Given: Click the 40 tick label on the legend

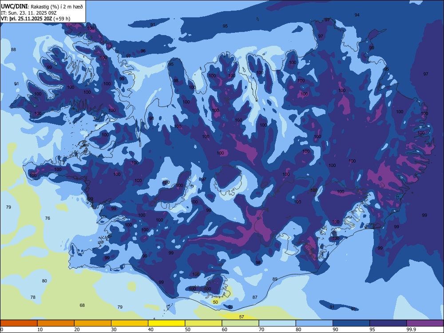Looking at the screenshot, I should click(151, 329).
